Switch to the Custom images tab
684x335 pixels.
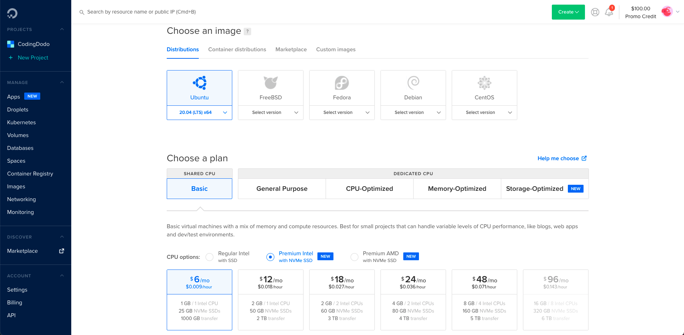[336, 49]
